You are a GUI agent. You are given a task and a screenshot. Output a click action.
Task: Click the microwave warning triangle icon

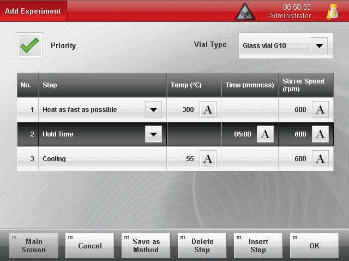click(245, 11)
